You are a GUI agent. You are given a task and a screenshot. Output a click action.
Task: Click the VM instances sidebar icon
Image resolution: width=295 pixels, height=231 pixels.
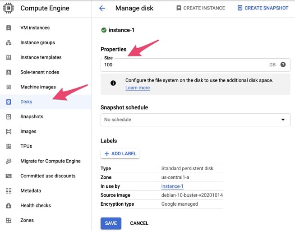pos(9,28)
